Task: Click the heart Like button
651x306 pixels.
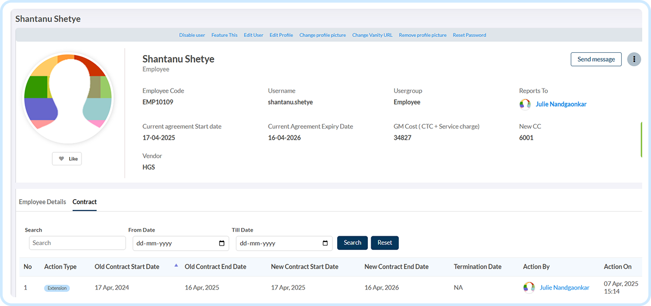Action: [x=67, y=159]
